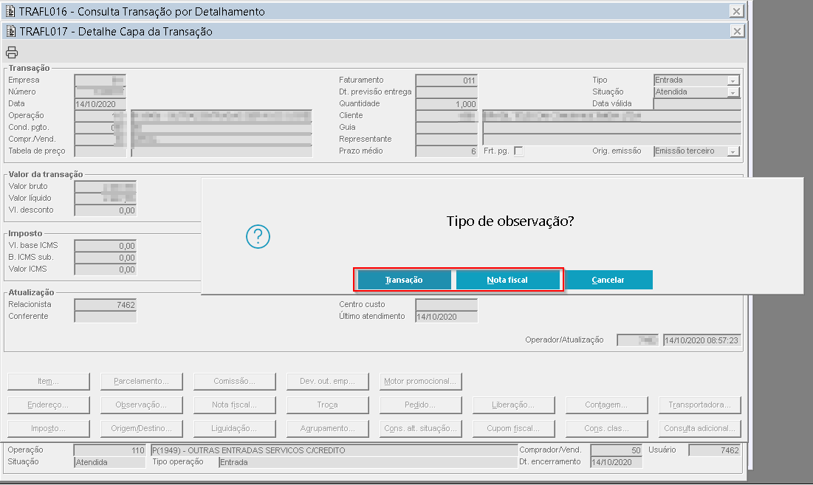Click the Data field showing 14/10/2020
The width and height of the screenshot is (813, 485).
pos(100,104)
